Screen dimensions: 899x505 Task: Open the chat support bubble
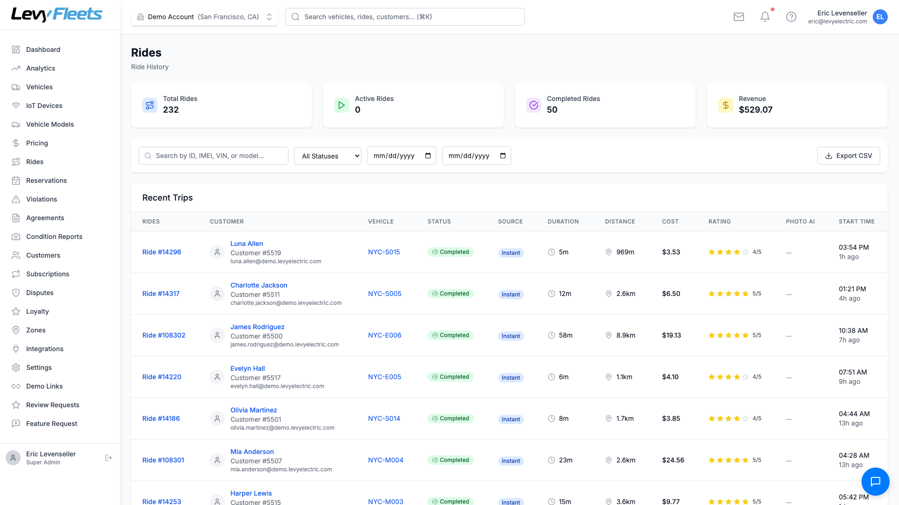pos(875,481)
